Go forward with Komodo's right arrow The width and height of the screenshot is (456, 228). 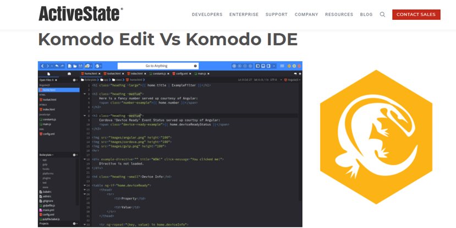coord(48,66)
